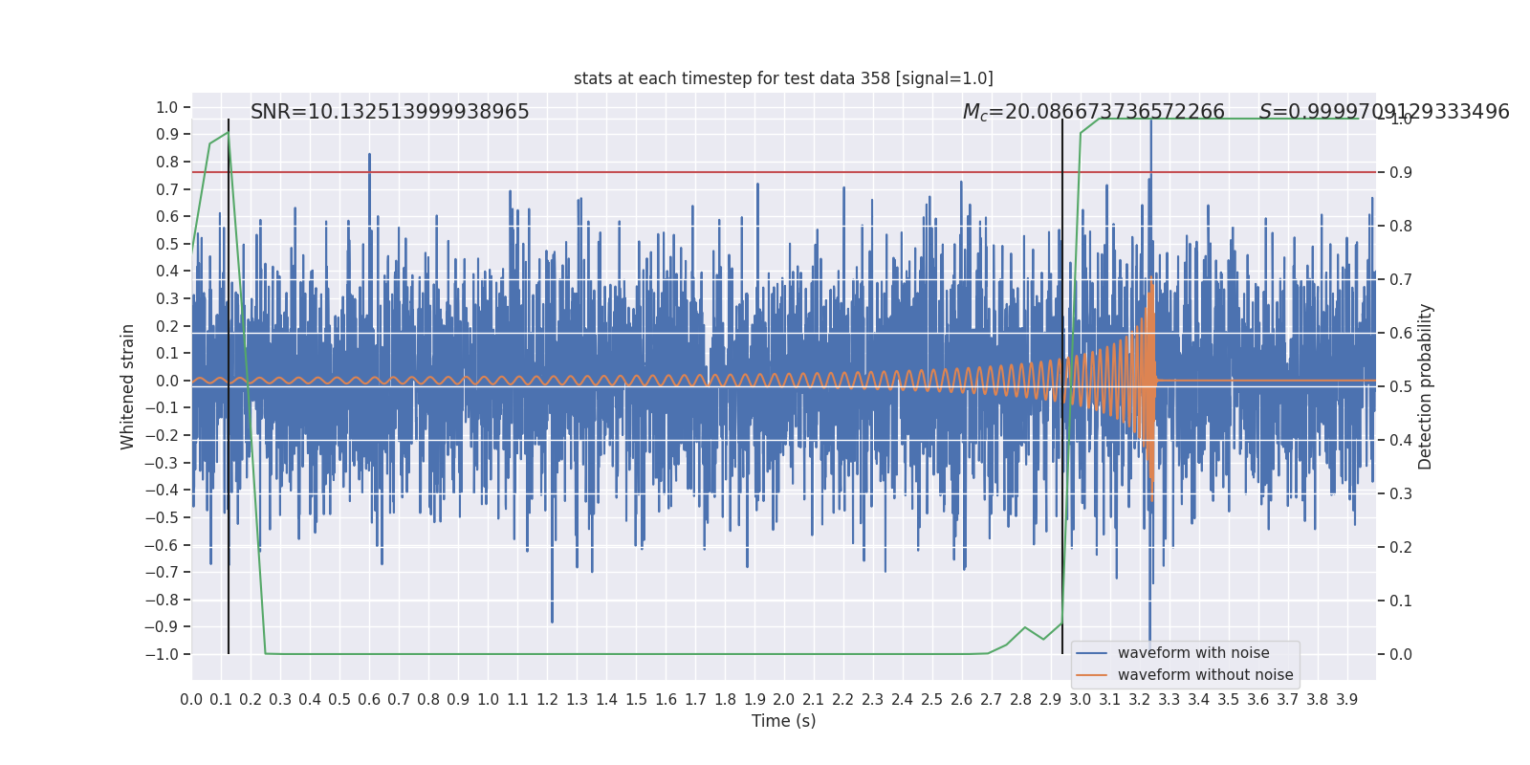Screen dimensions: 1530x765
Task: Click "waveform with noise" legend text
Action: 1193,653
